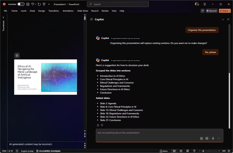This screenshot has width=233, height=153.
Task: Click the Share button
Action: 224,11
